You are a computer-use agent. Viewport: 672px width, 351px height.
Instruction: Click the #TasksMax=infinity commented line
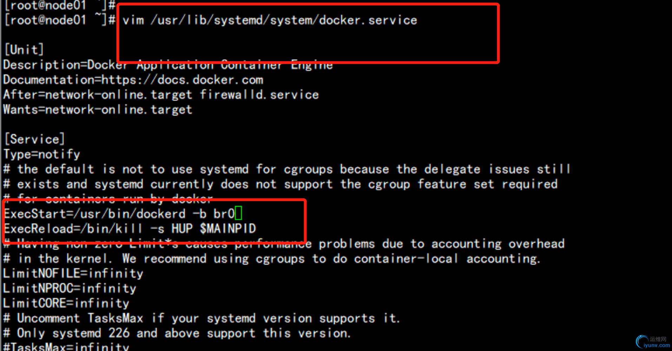[66, 347]
